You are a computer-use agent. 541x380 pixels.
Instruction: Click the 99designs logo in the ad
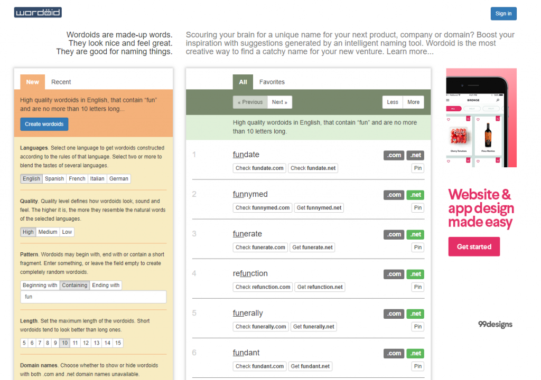click(x=495, y=324)
